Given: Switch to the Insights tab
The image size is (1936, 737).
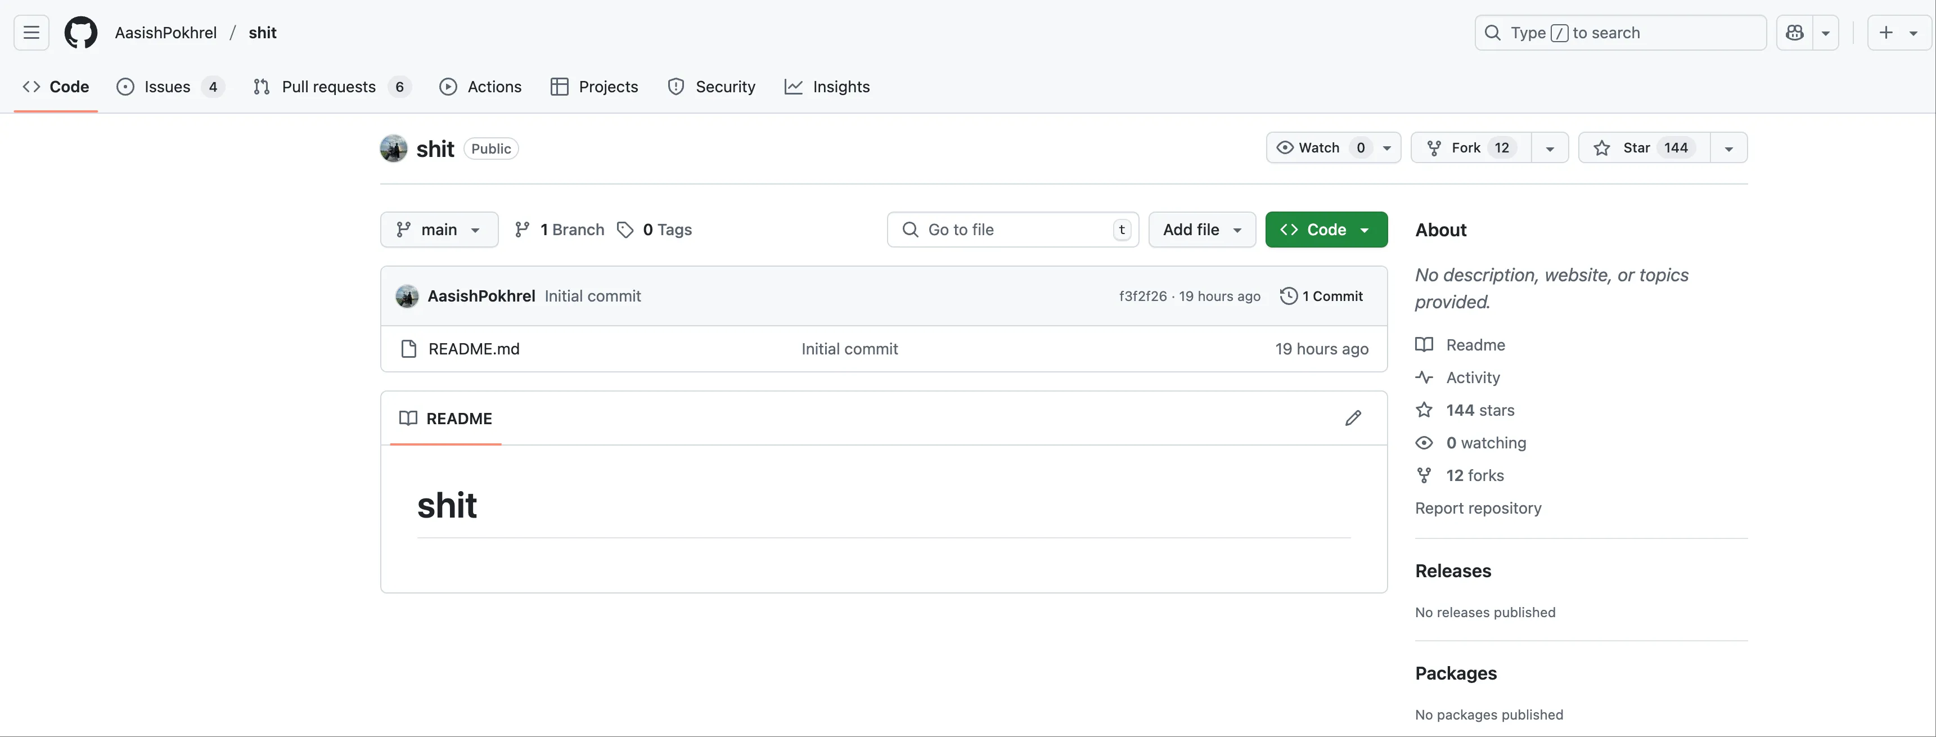Looking at the screenshot, I should (827, 87).
